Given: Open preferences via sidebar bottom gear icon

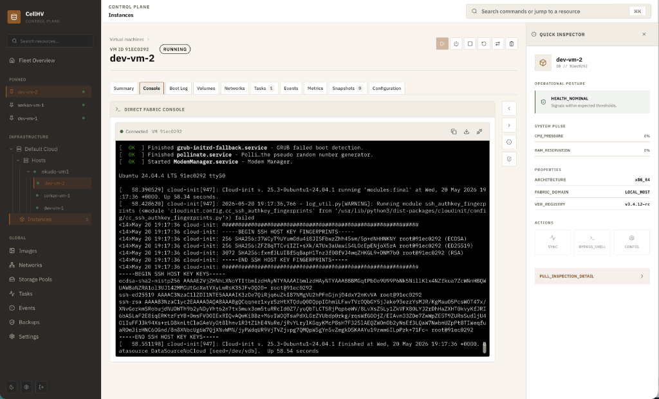Looking at the screenshot, I should [x=26, y=387].
